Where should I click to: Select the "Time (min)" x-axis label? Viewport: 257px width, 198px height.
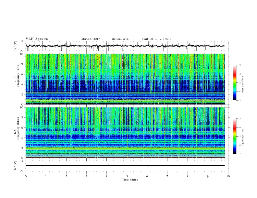130,180
